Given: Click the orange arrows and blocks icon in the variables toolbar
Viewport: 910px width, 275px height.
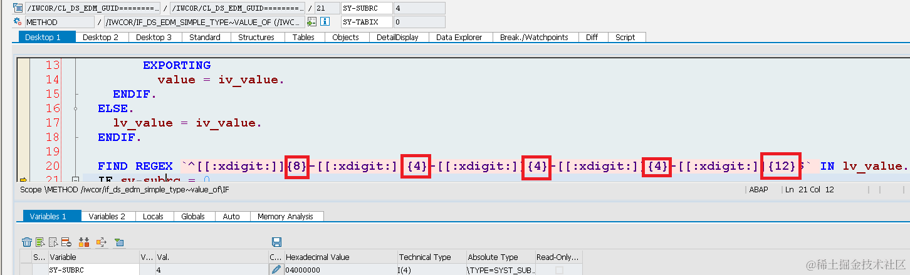Looking at the screenshot, I should click(85, 242).
